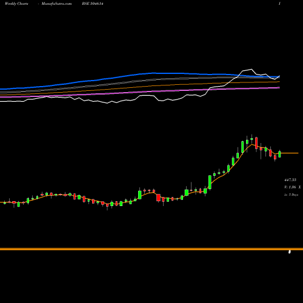Click the white indicator line at its peak
This screenshot has width=303, height=303.
[x=251, y=69]
